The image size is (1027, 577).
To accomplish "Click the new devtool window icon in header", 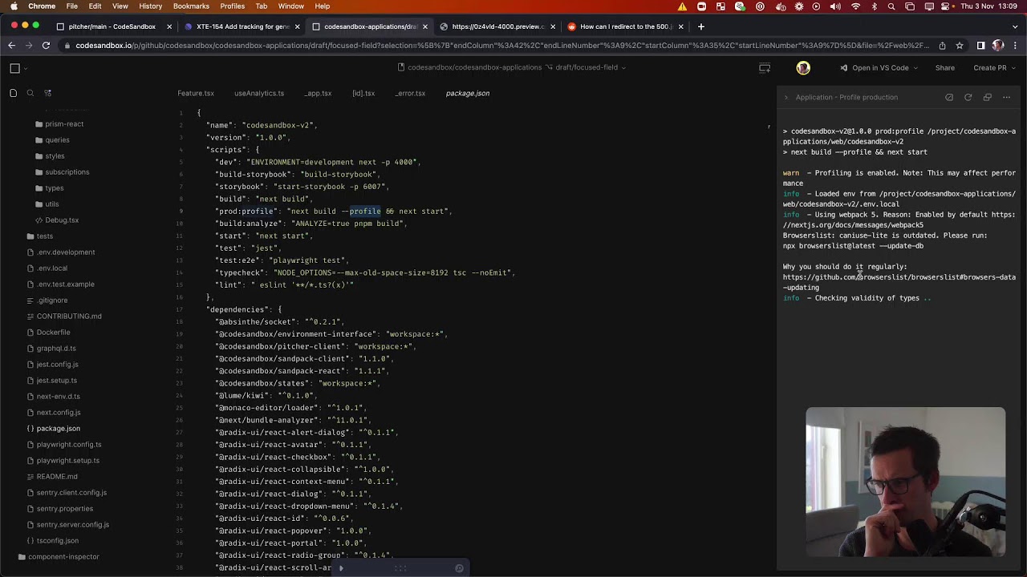I will pyautogui.click(x=765, y=68).
